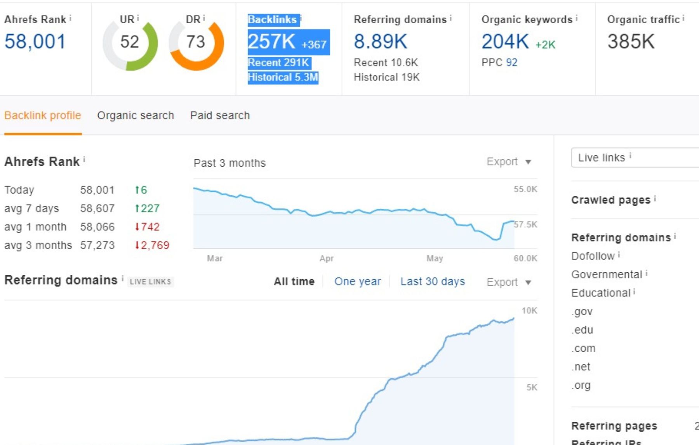Click info icon beside UR label
The width and height of the screenshot is (699, 445).
coord(138,18)
